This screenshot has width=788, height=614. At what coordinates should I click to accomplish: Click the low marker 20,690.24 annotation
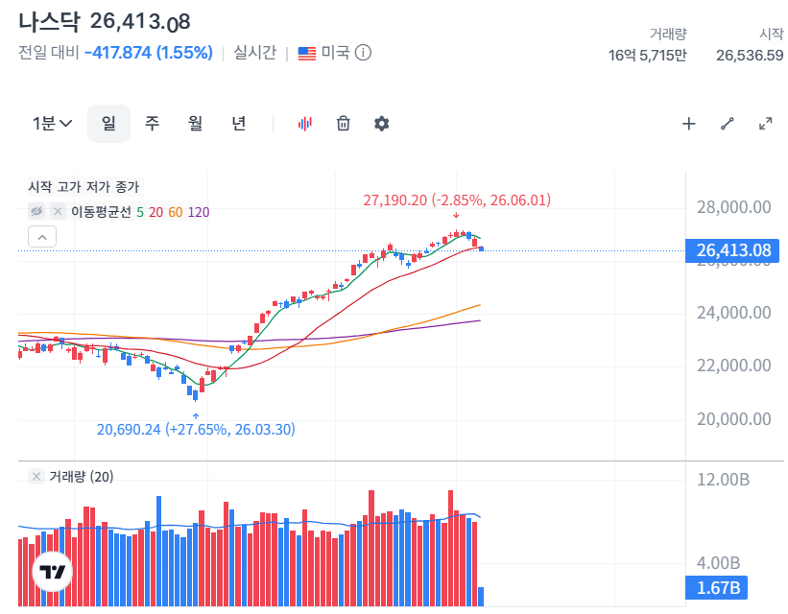(196, 429)
